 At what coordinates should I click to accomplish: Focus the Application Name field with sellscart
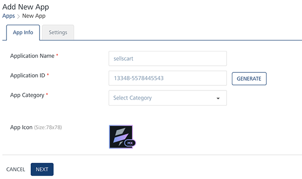pos(168,58)
